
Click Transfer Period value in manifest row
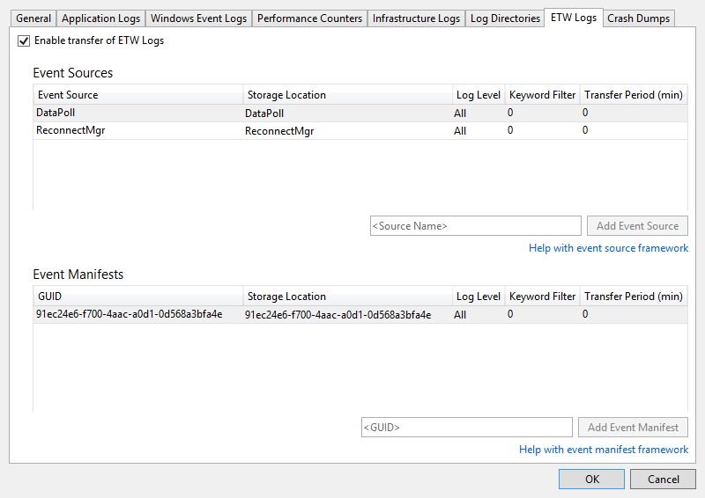tap(585, 314)
